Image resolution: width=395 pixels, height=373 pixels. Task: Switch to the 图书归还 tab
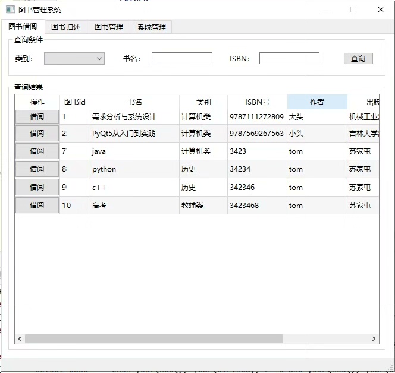pyautogui.click(x=65, y=27)
